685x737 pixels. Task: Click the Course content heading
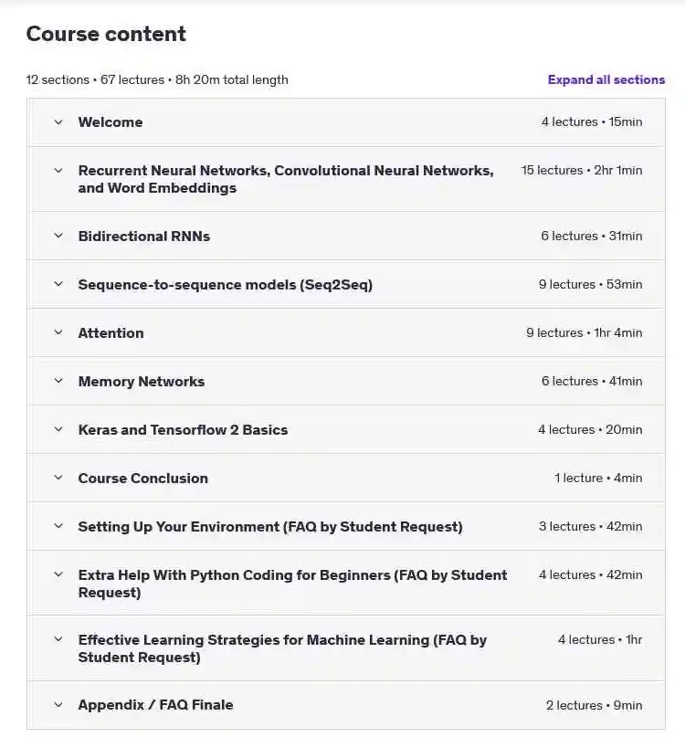pyautogui.click(x=106, y=34)
